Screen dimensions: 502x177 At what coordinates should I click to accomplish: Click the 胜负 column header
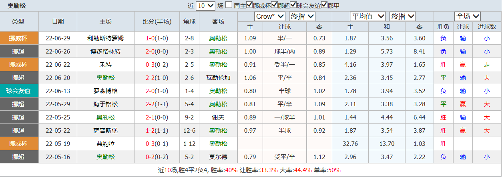(443, 27)
